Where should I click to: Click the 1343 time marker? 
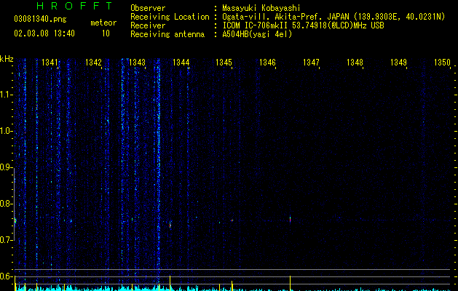pyautogui.click(x=137, y=63)
